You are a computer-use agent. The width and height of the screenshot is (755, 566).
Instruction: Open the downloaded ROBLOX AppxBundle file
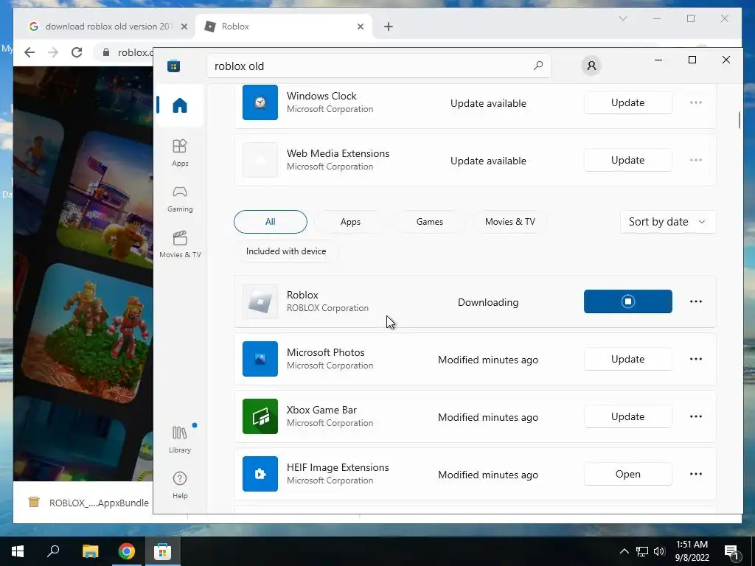pyautogui.click(x=89, y=503)
